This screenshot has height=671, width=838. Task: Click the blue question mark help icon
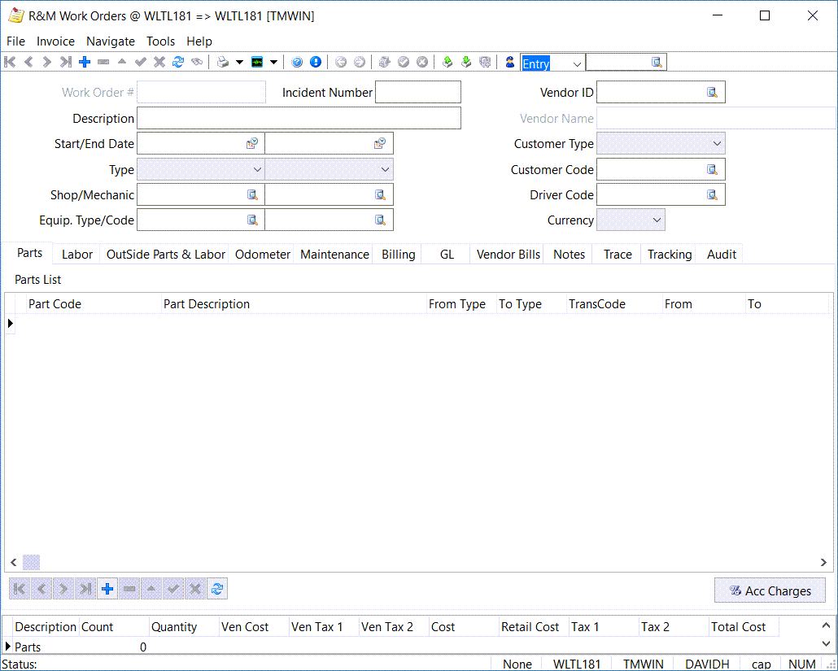point(297,62)
